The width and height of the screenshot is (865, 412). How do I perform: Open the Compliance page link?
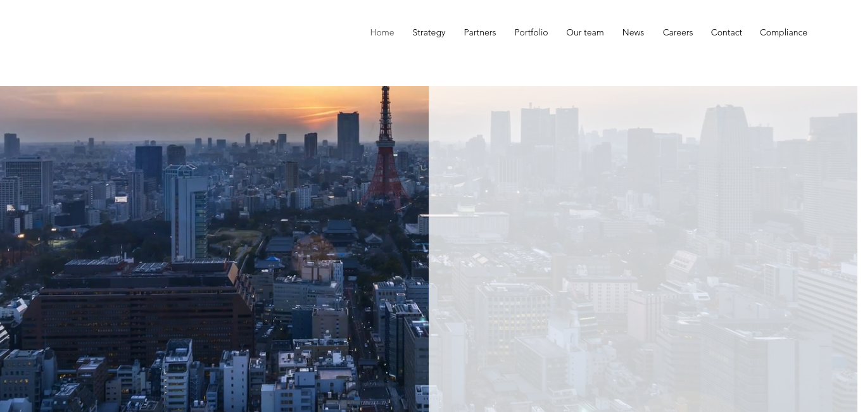[783, 32]
